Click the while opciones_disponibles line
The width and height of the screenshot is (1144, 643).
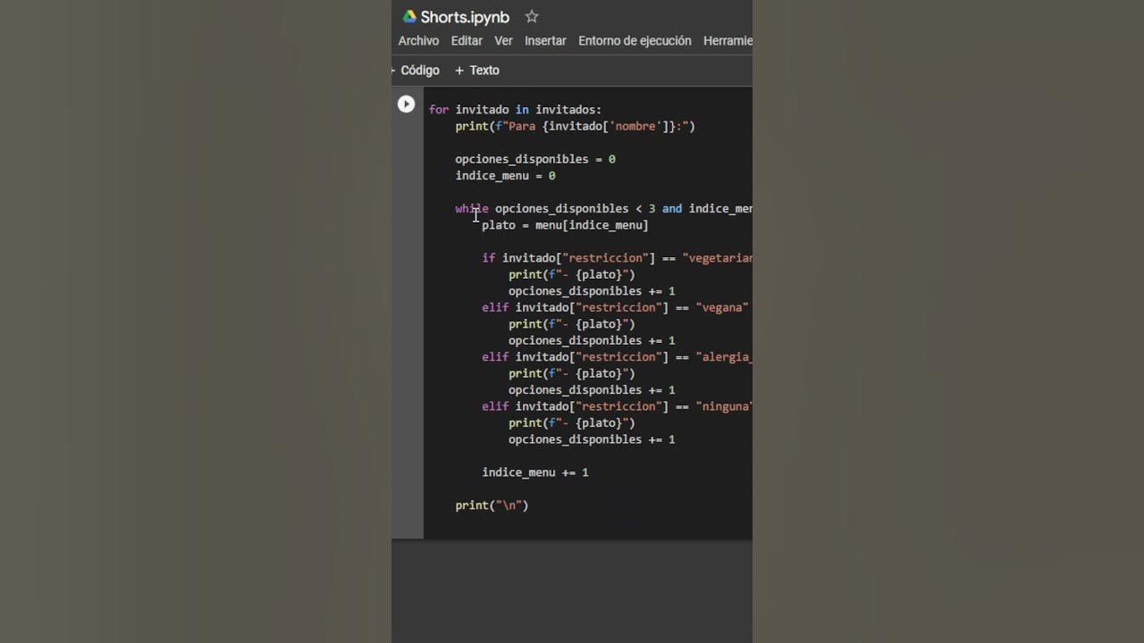[x=603, y=209]
